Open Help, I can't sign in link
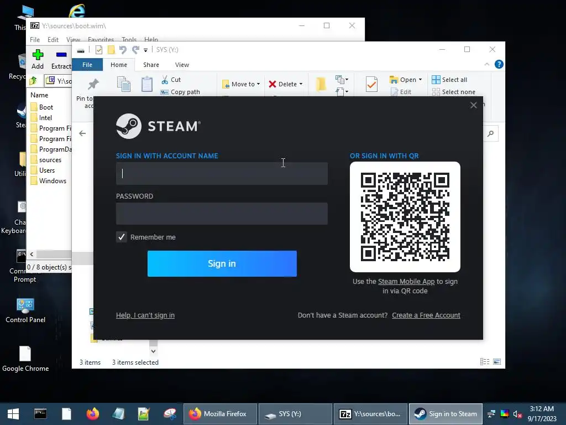This screenshot has height=425, width=566. click(x=145, y=315)
